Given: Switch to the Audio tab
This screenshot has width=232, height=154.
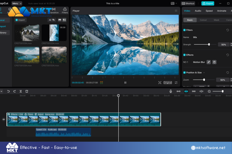Looking at the screenshot, I should [x=198, y=11].
